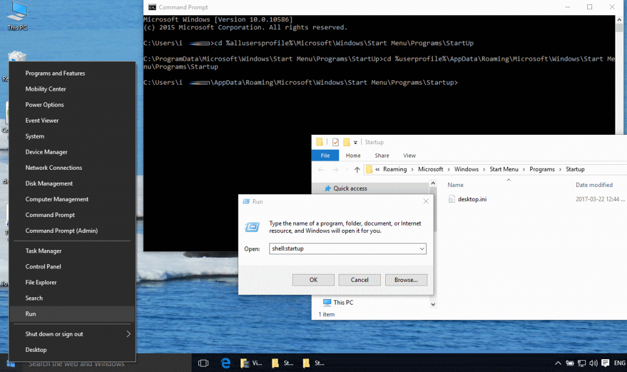Open Run from the power user menu
The height and width of the screenshot is (372, 627).
pyautogui.click(x=31, y=313)
